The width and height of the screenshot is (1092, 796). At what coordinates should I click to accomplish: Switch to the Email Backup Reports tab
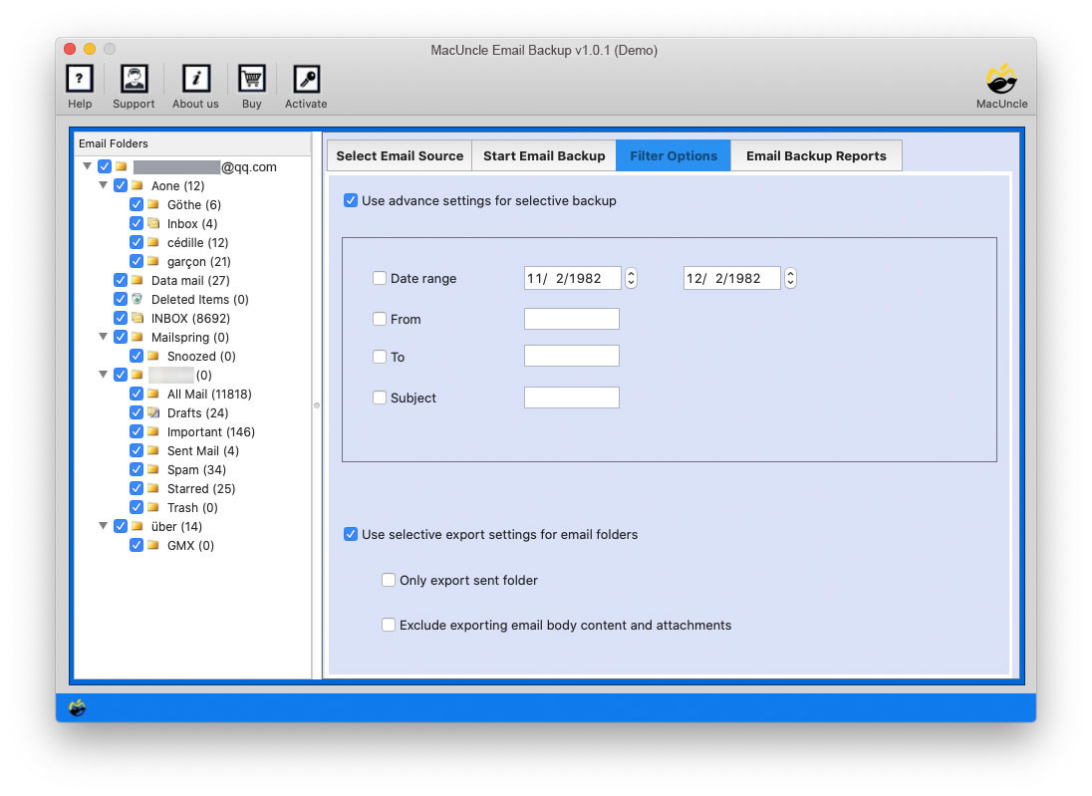816,155
